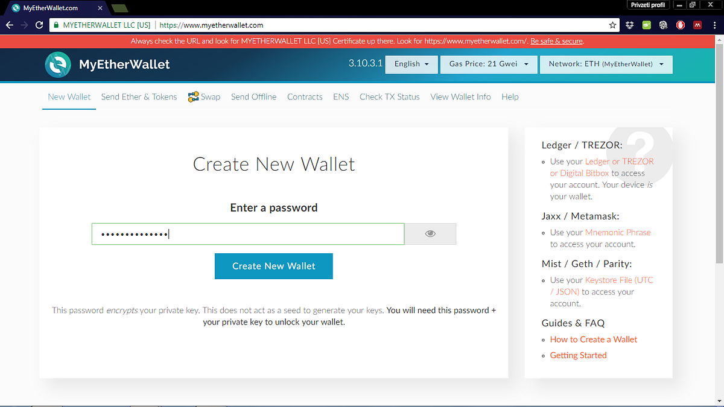The image size is (724, 407).
Task: Select the New Wallet tab
Action: pos(69,96)
